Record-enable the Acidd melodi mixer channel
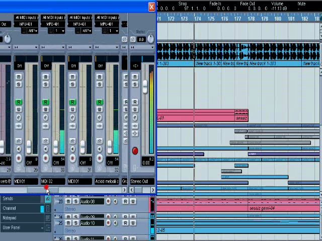This screenshot has width=322, height=241. click(100, 158)
